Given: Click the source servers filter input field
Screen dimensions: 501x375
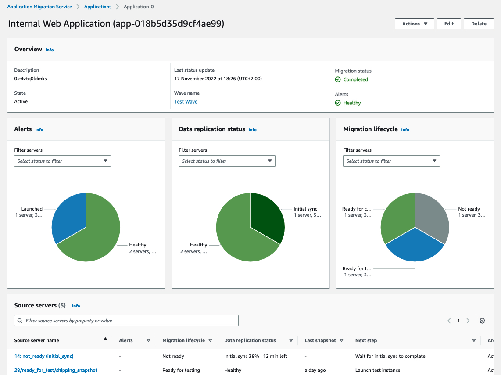Looking at the screenshot, I should click(x=127, y=321).
